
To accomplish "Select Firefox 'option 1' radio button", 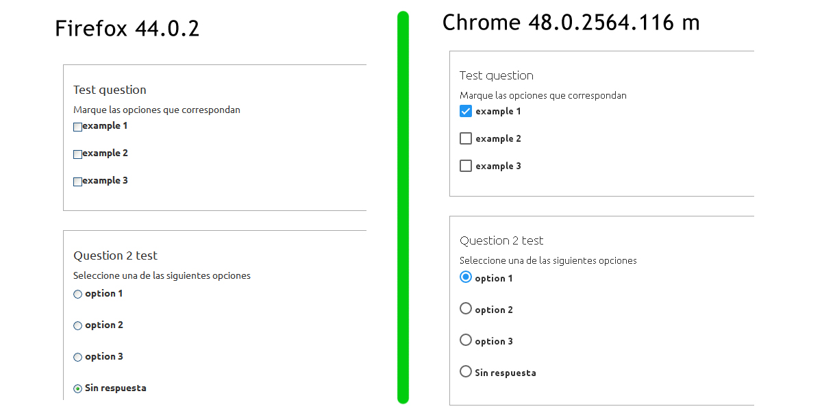I will point(77,295).
